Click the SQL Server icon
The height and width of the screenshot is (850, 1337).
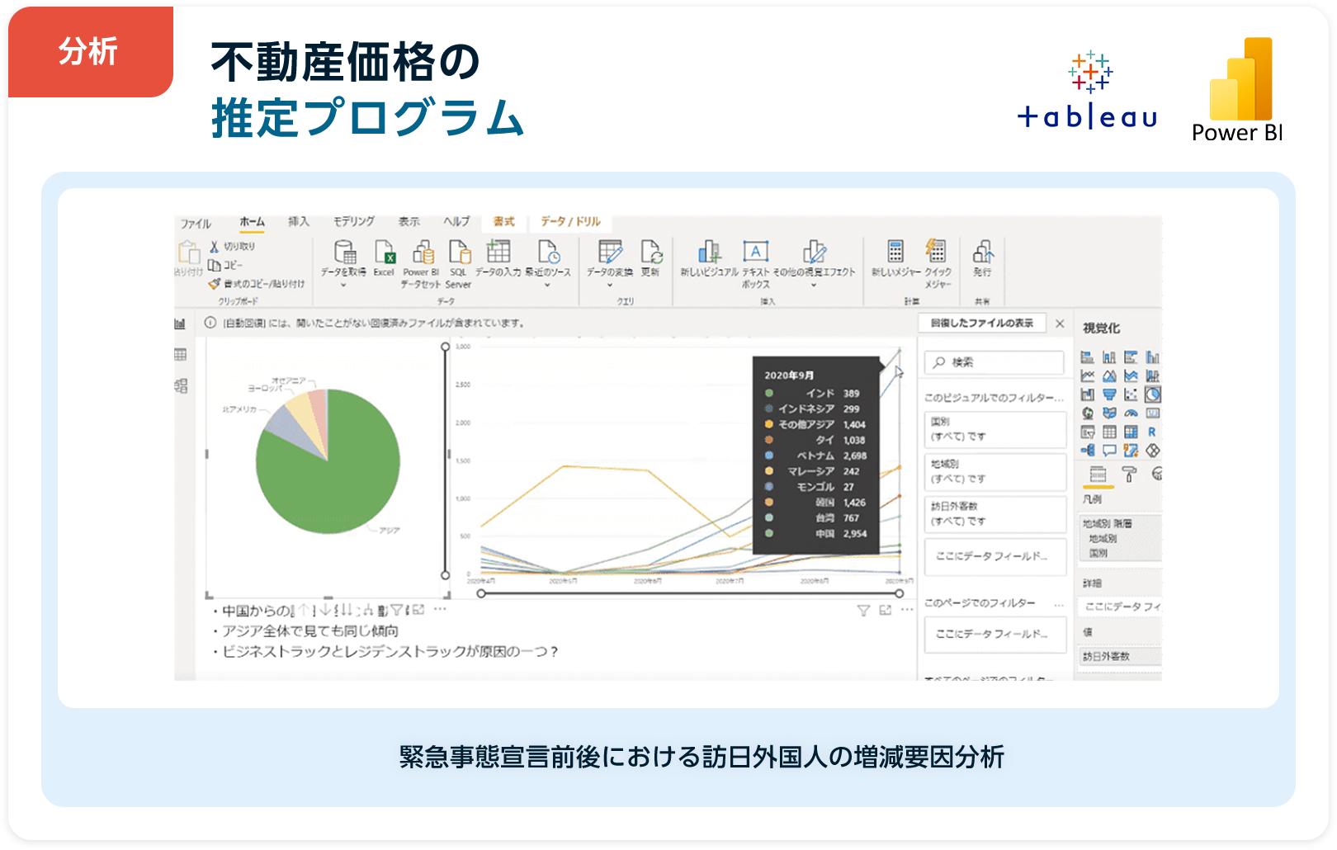[459, 251]
